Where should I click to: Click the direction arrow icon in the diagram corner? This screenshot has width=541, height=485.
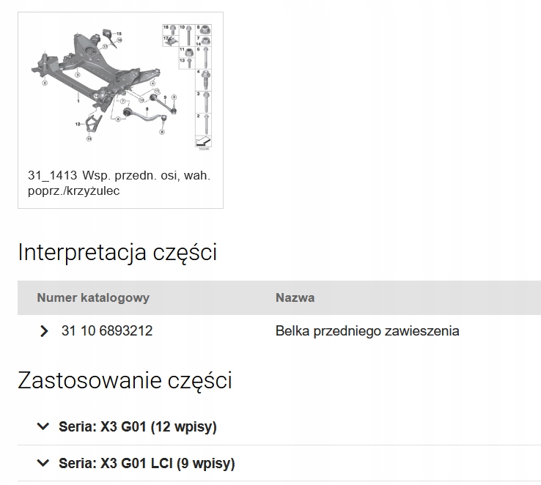coord(202,140)
